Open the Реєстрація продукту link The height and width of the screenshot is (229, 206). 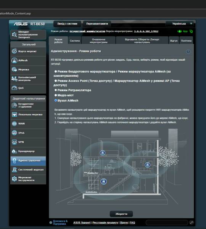105,223
